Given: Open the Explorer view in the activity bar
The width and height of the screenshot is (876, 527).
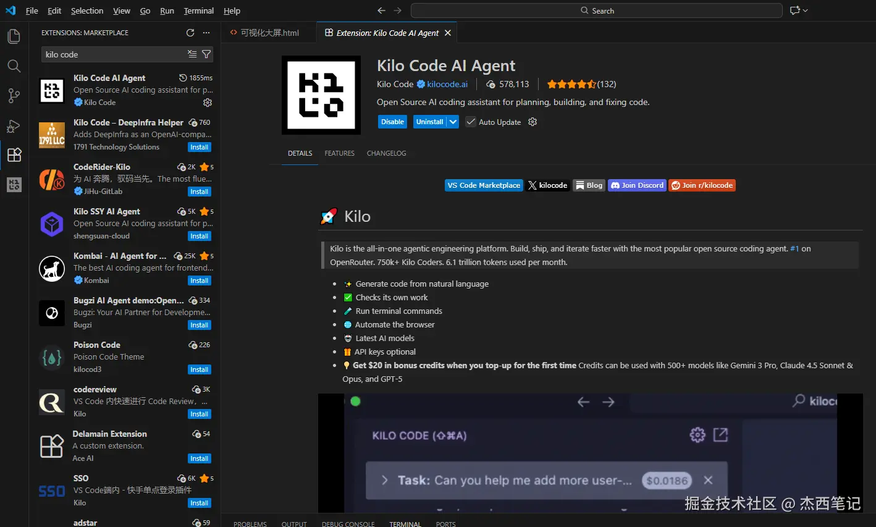Looking at the screenshot, I should tap(14, 36).
